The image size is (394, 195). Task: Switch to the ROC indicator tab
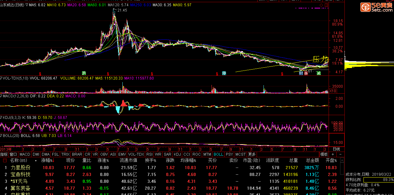coord(197,154)
